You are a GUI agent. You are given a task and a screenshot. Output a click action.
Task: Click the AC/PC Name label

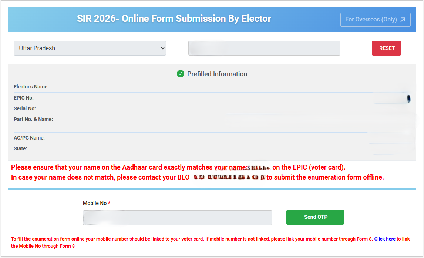tap(29, 138)
